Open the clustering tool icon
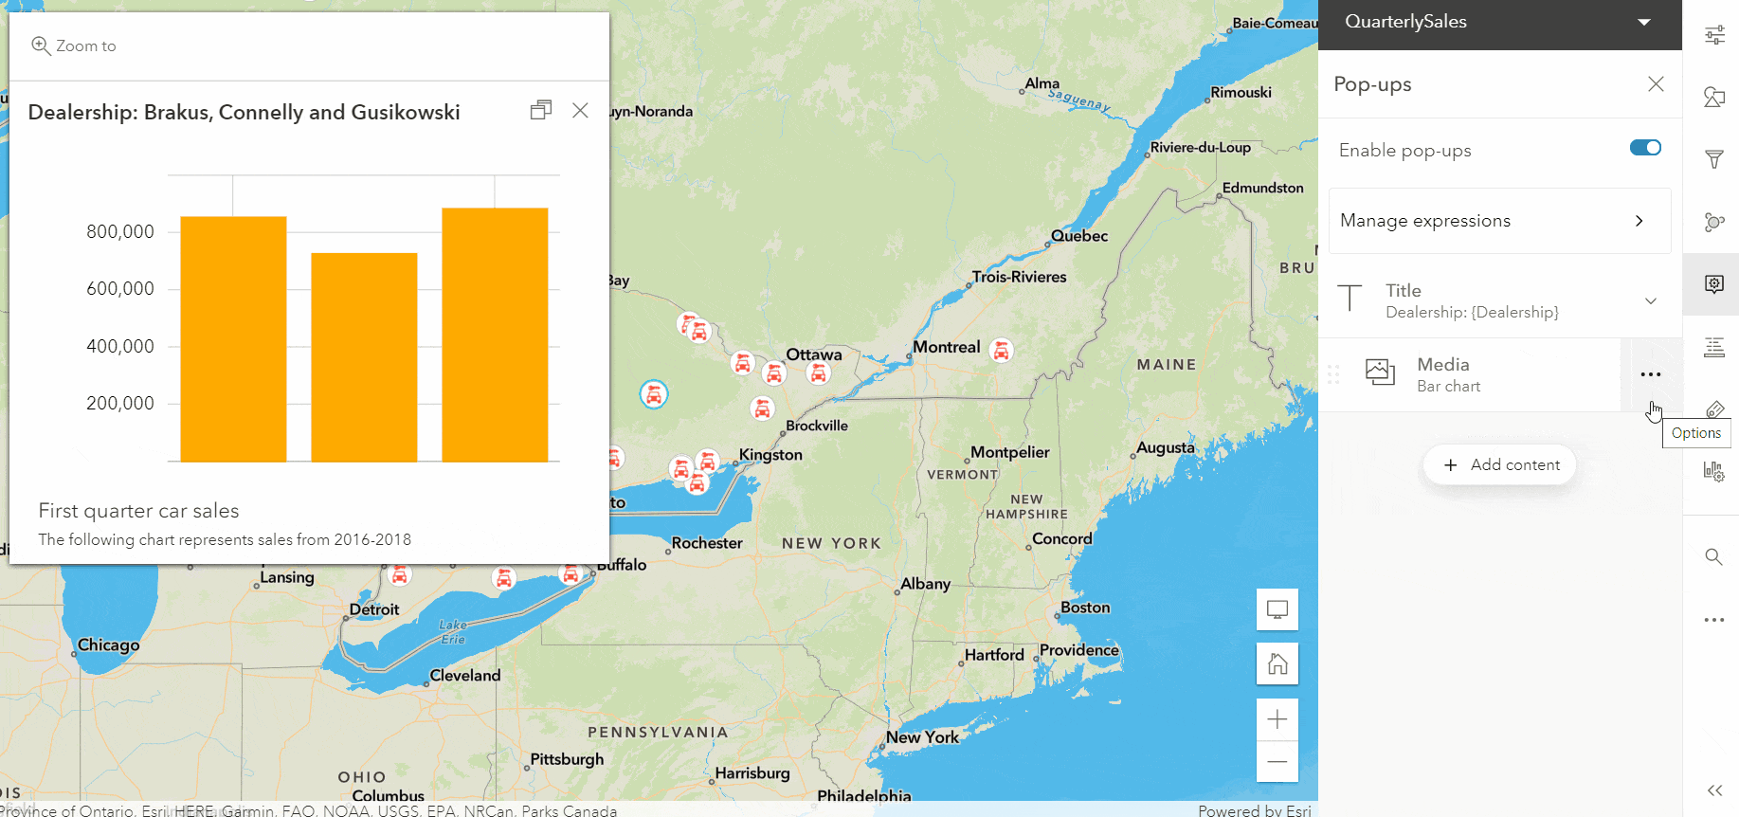This screenshot has width=1739, height=817. pos(1714,222)
